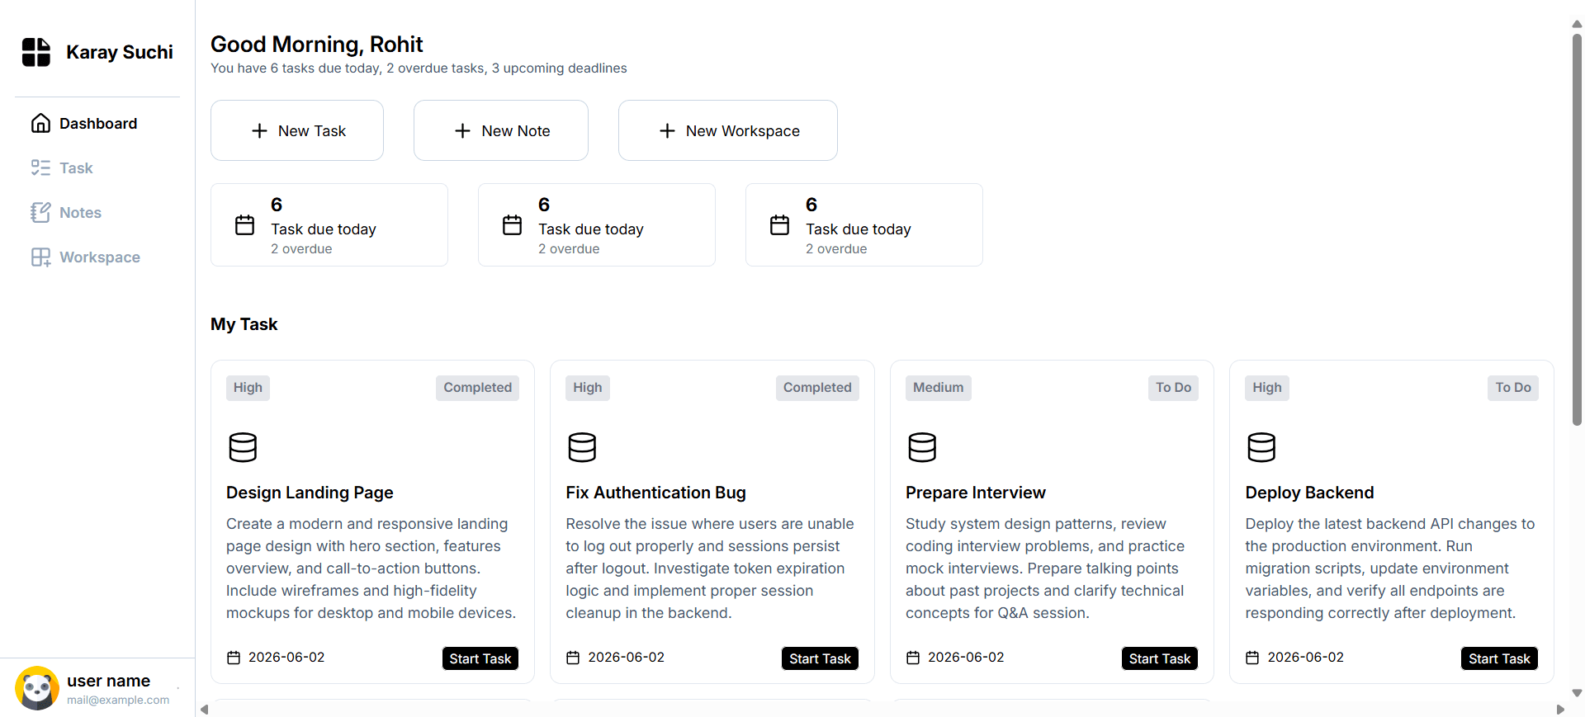Open the Fix Authentication Bug task title
This screenshot has width=1585, height=717.
coord(655,493)
